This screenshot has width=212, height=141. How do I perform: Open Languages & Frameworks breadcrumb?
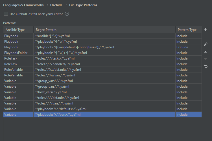(23, 5)
